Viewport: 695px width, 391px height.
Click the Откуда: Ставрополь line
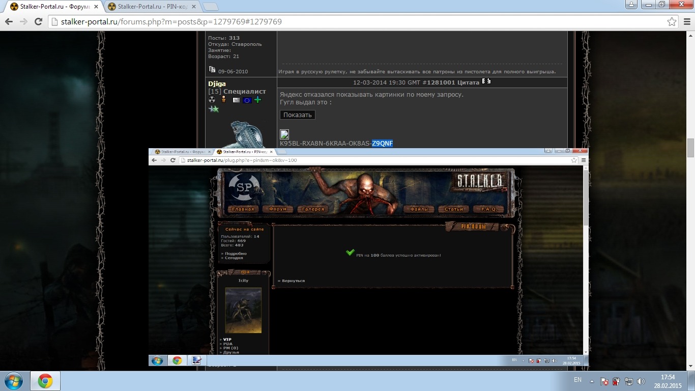tap(235, 44)
